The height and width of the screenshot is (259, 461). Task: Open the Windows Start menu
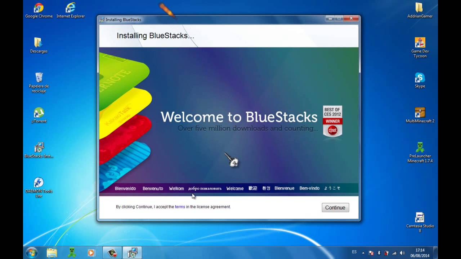coord(31,253)
